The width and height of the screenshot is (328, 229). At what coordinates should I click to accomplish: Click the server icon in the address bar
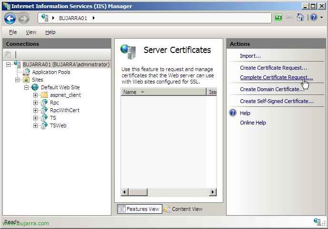click(45, 18)
